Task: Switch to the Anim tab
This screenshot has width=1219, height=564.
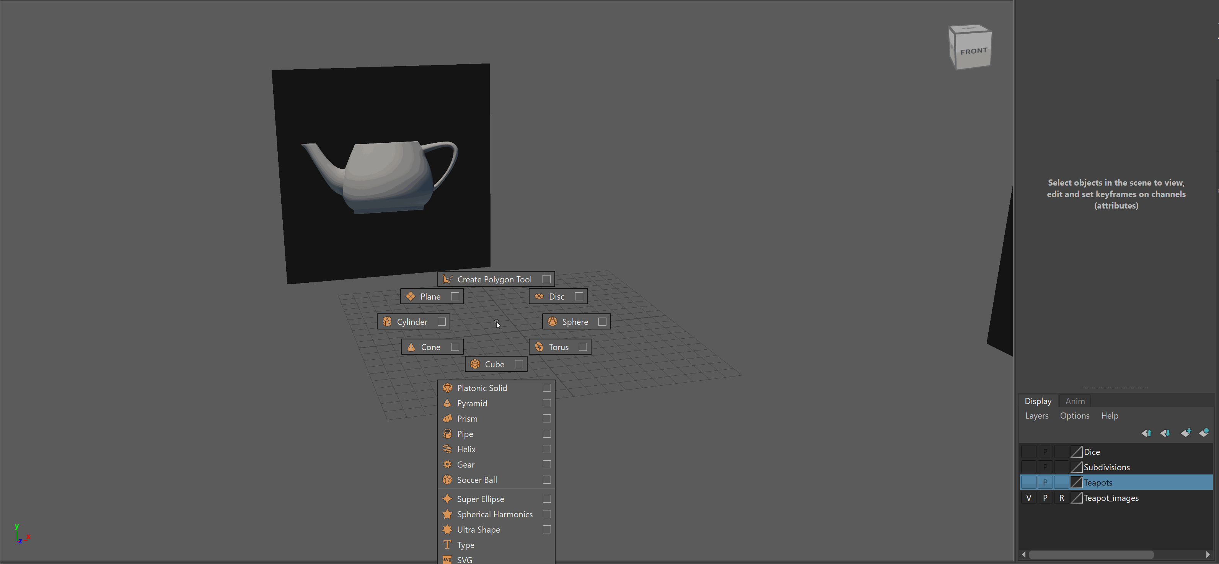Action: [1075, 401]
